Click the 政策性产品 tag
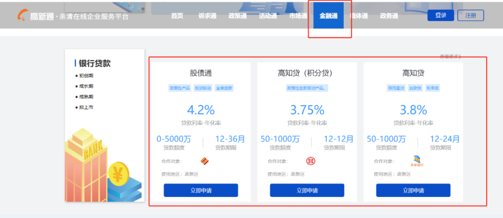Screen dimensions: 503x218 pos(180,88)
